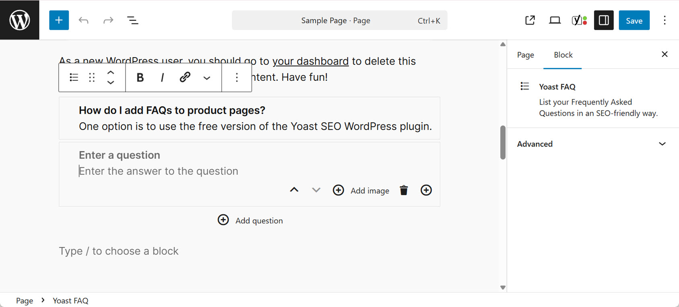Screen dimensions: 679x307
Task: Toggle the Settings sidebar
Action: [x=604, y=20]
